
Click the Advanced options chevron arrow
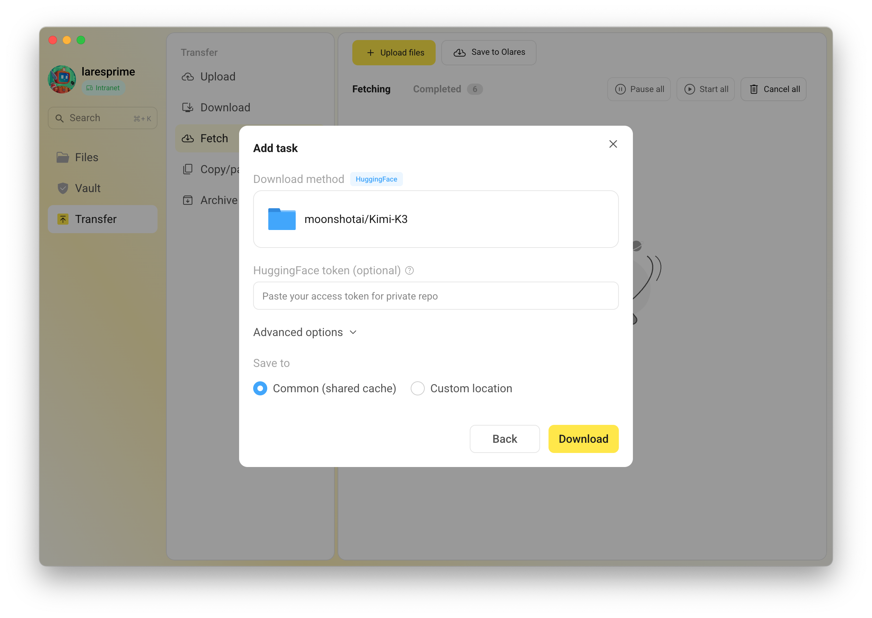click(353, 332)
